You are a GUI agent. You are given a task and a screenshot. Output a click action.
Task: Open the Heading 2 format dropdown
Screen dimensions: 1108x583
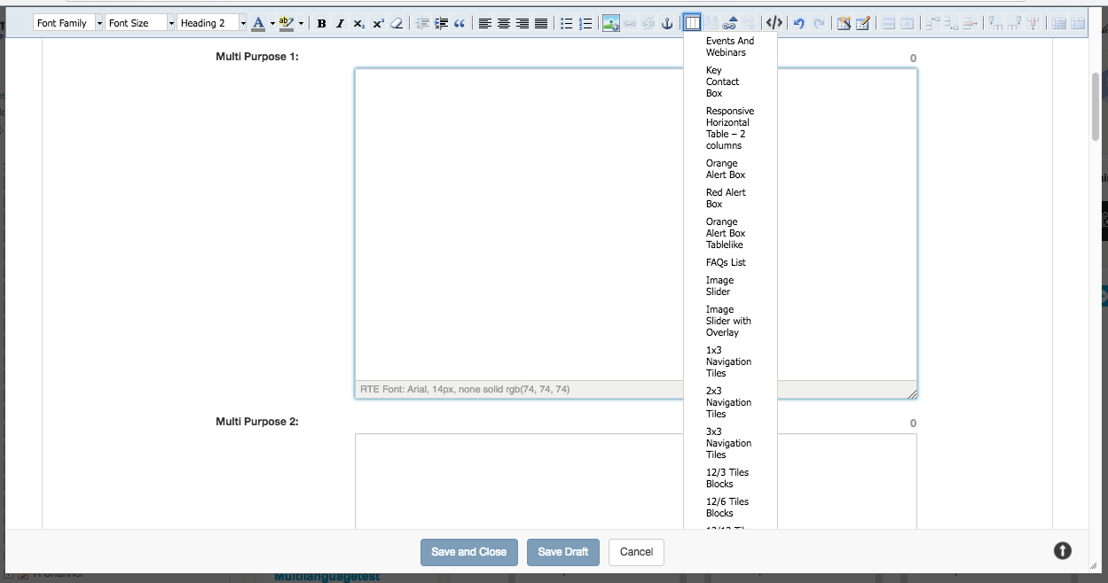click(x=212, y=23)
